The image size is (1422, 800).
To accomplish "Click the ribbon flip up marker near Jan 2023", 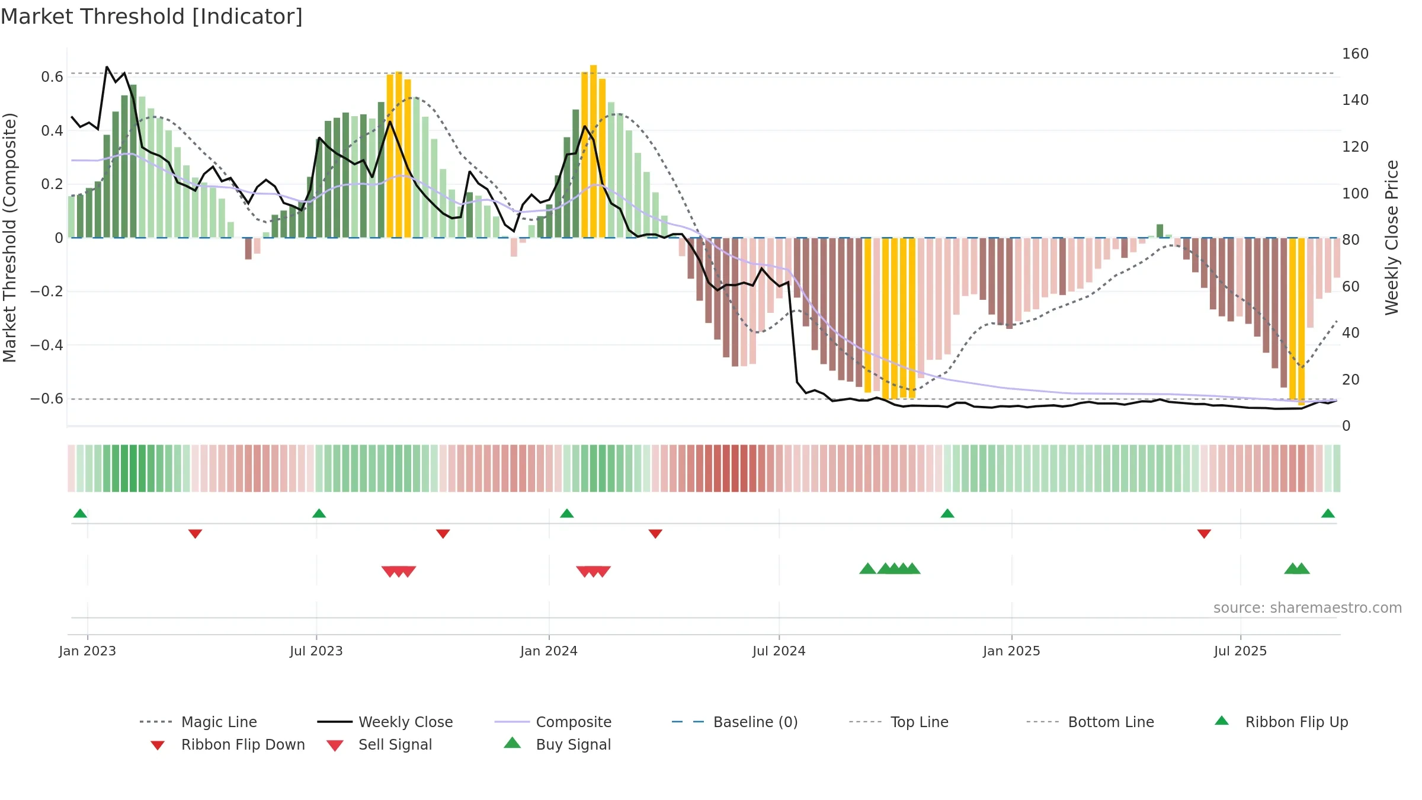I will point(80,513).
